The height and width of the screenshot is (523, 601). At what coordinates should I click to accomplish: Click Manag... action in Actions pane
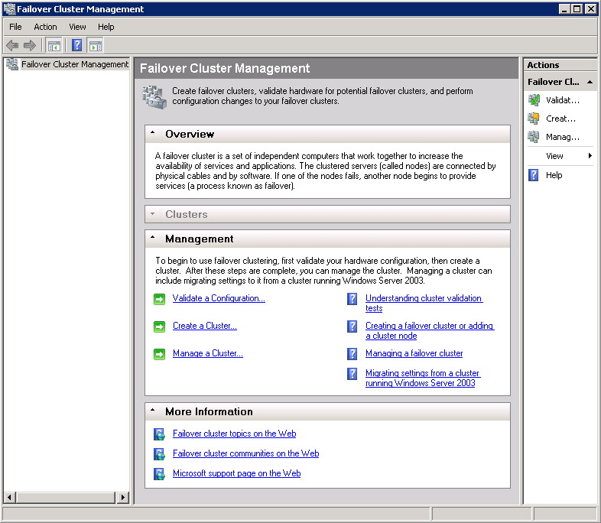coord(563,137)
